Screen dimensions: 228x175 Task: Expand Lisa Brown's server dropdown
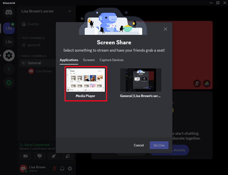(x=70, y=11)
